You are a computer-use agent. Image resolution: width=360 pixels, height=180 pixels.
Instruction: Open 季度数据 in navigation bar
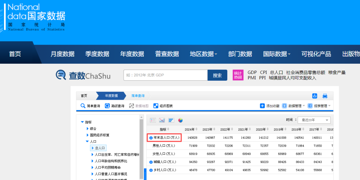(97, 54)
